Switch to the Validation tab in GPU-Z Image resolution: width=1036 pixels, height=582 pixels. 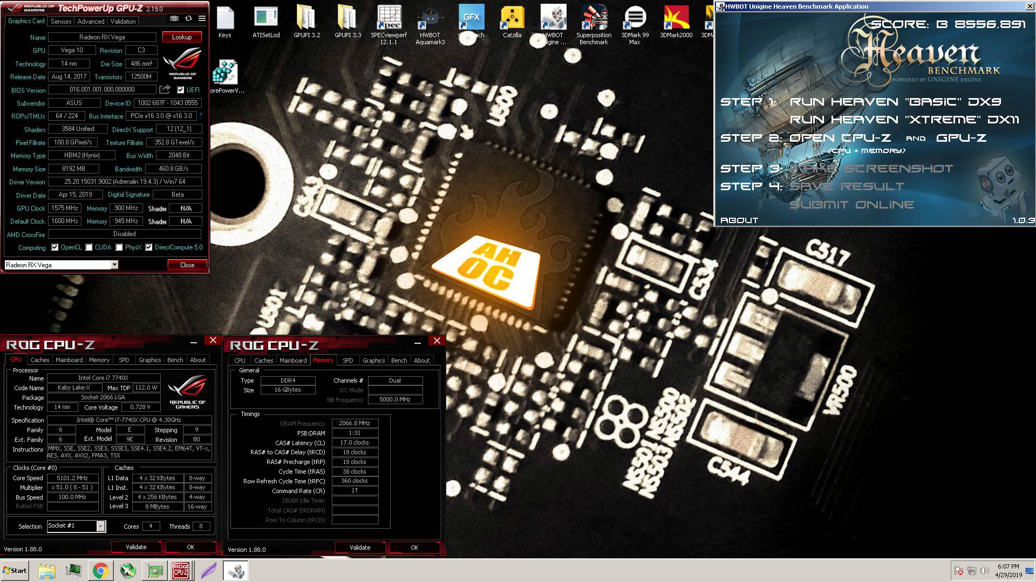(123, 22)
